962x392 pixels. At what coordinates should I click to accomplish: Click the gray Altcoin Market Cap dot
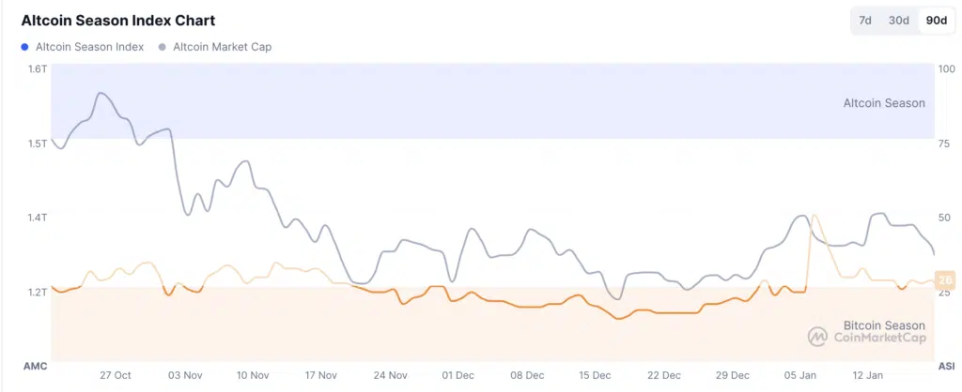coord(163,46)
